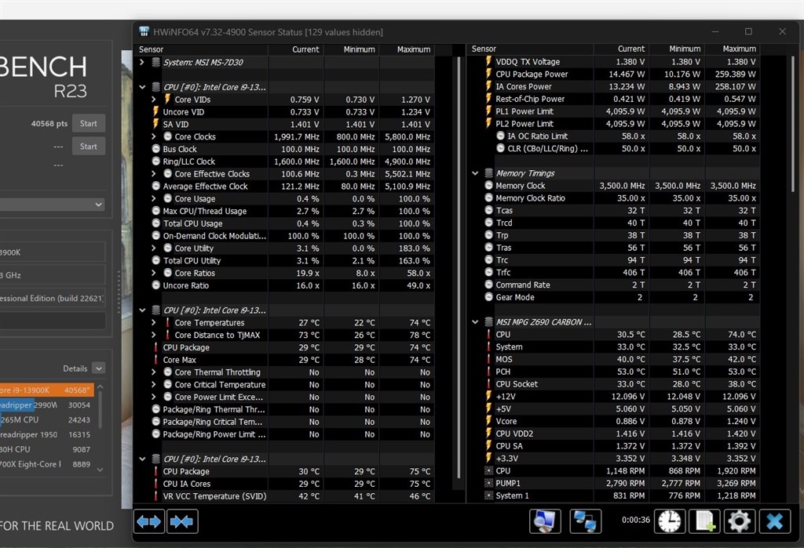Expand the System: MSI MS-7D30 sensor group

click(142, 63)
